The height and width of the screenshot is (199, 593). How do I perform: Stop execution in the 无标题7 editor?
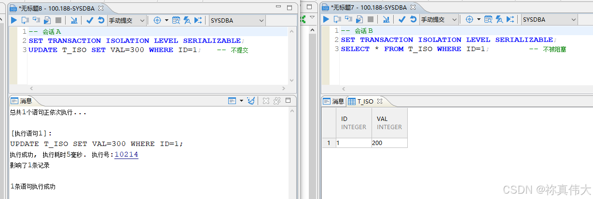pyautogui.click(x=371, y=19)
